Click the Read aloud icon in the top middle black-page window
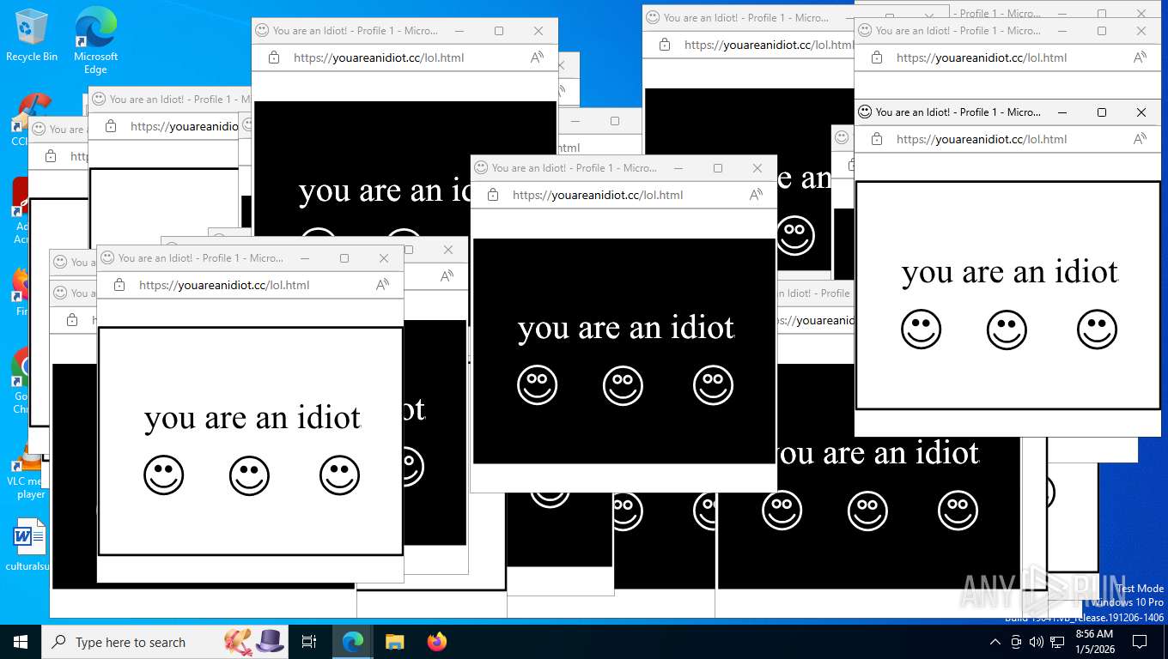The image size is (1168, 659). (537, 57)
